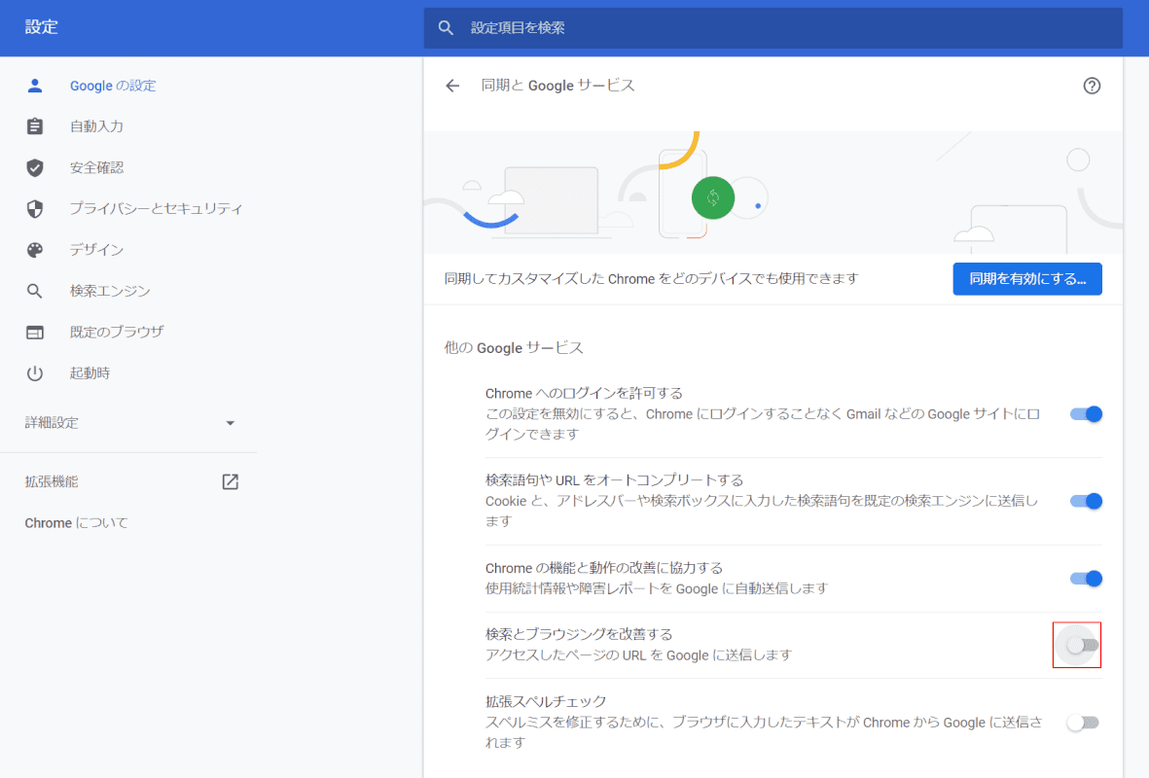The image size is (1149, 778).
Task: Click the 同期を有効にする button
Action: [x=1027, y=278]
